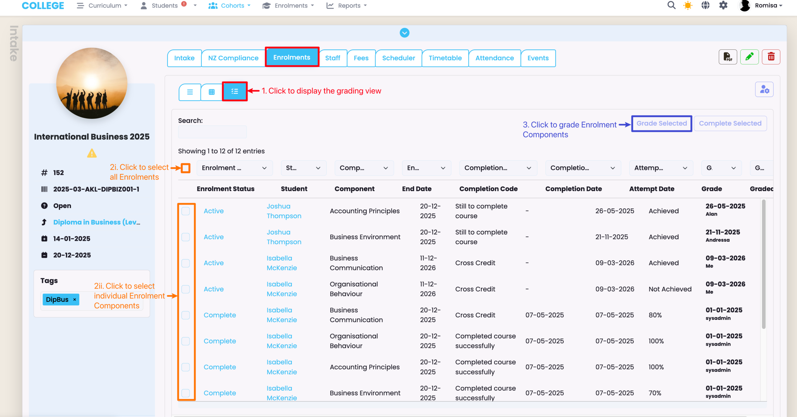This screenshot has height=417, width=797.
Task: Click the PDF export icon
Action: click(x=727, y=57)
